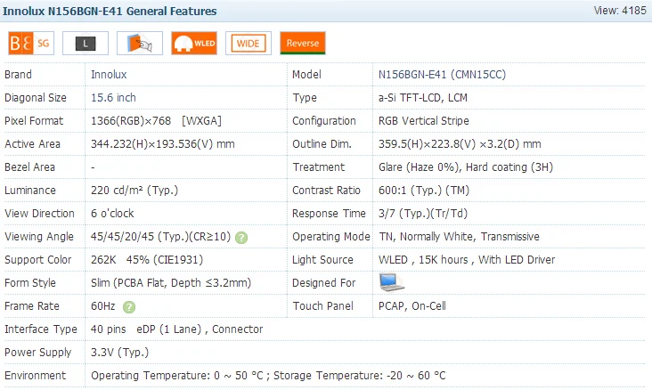Click the Pixel Format label
The image size is (652, 390).
coord(34,121)
